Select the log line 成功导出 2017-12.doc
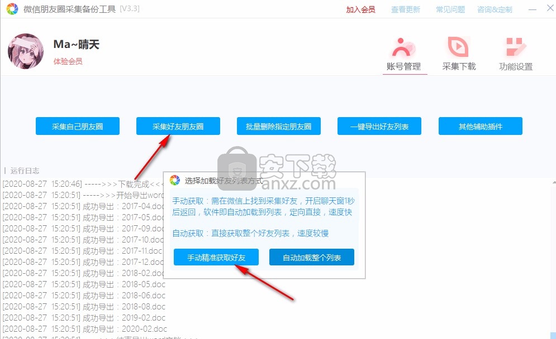 [x=83, y=262]
